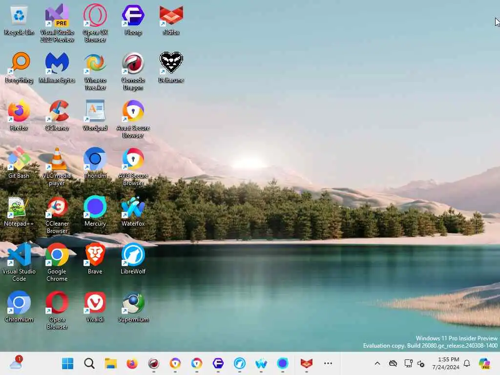
Task: Select Visual Studio 2022 Preview shortcut
Action: 57,23
